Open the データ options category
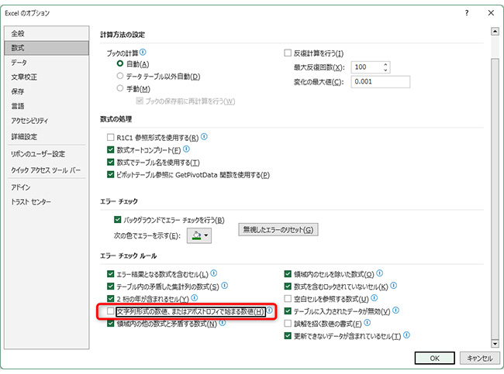The height and width of the screenshot is (374, 504). coord(47,63)
